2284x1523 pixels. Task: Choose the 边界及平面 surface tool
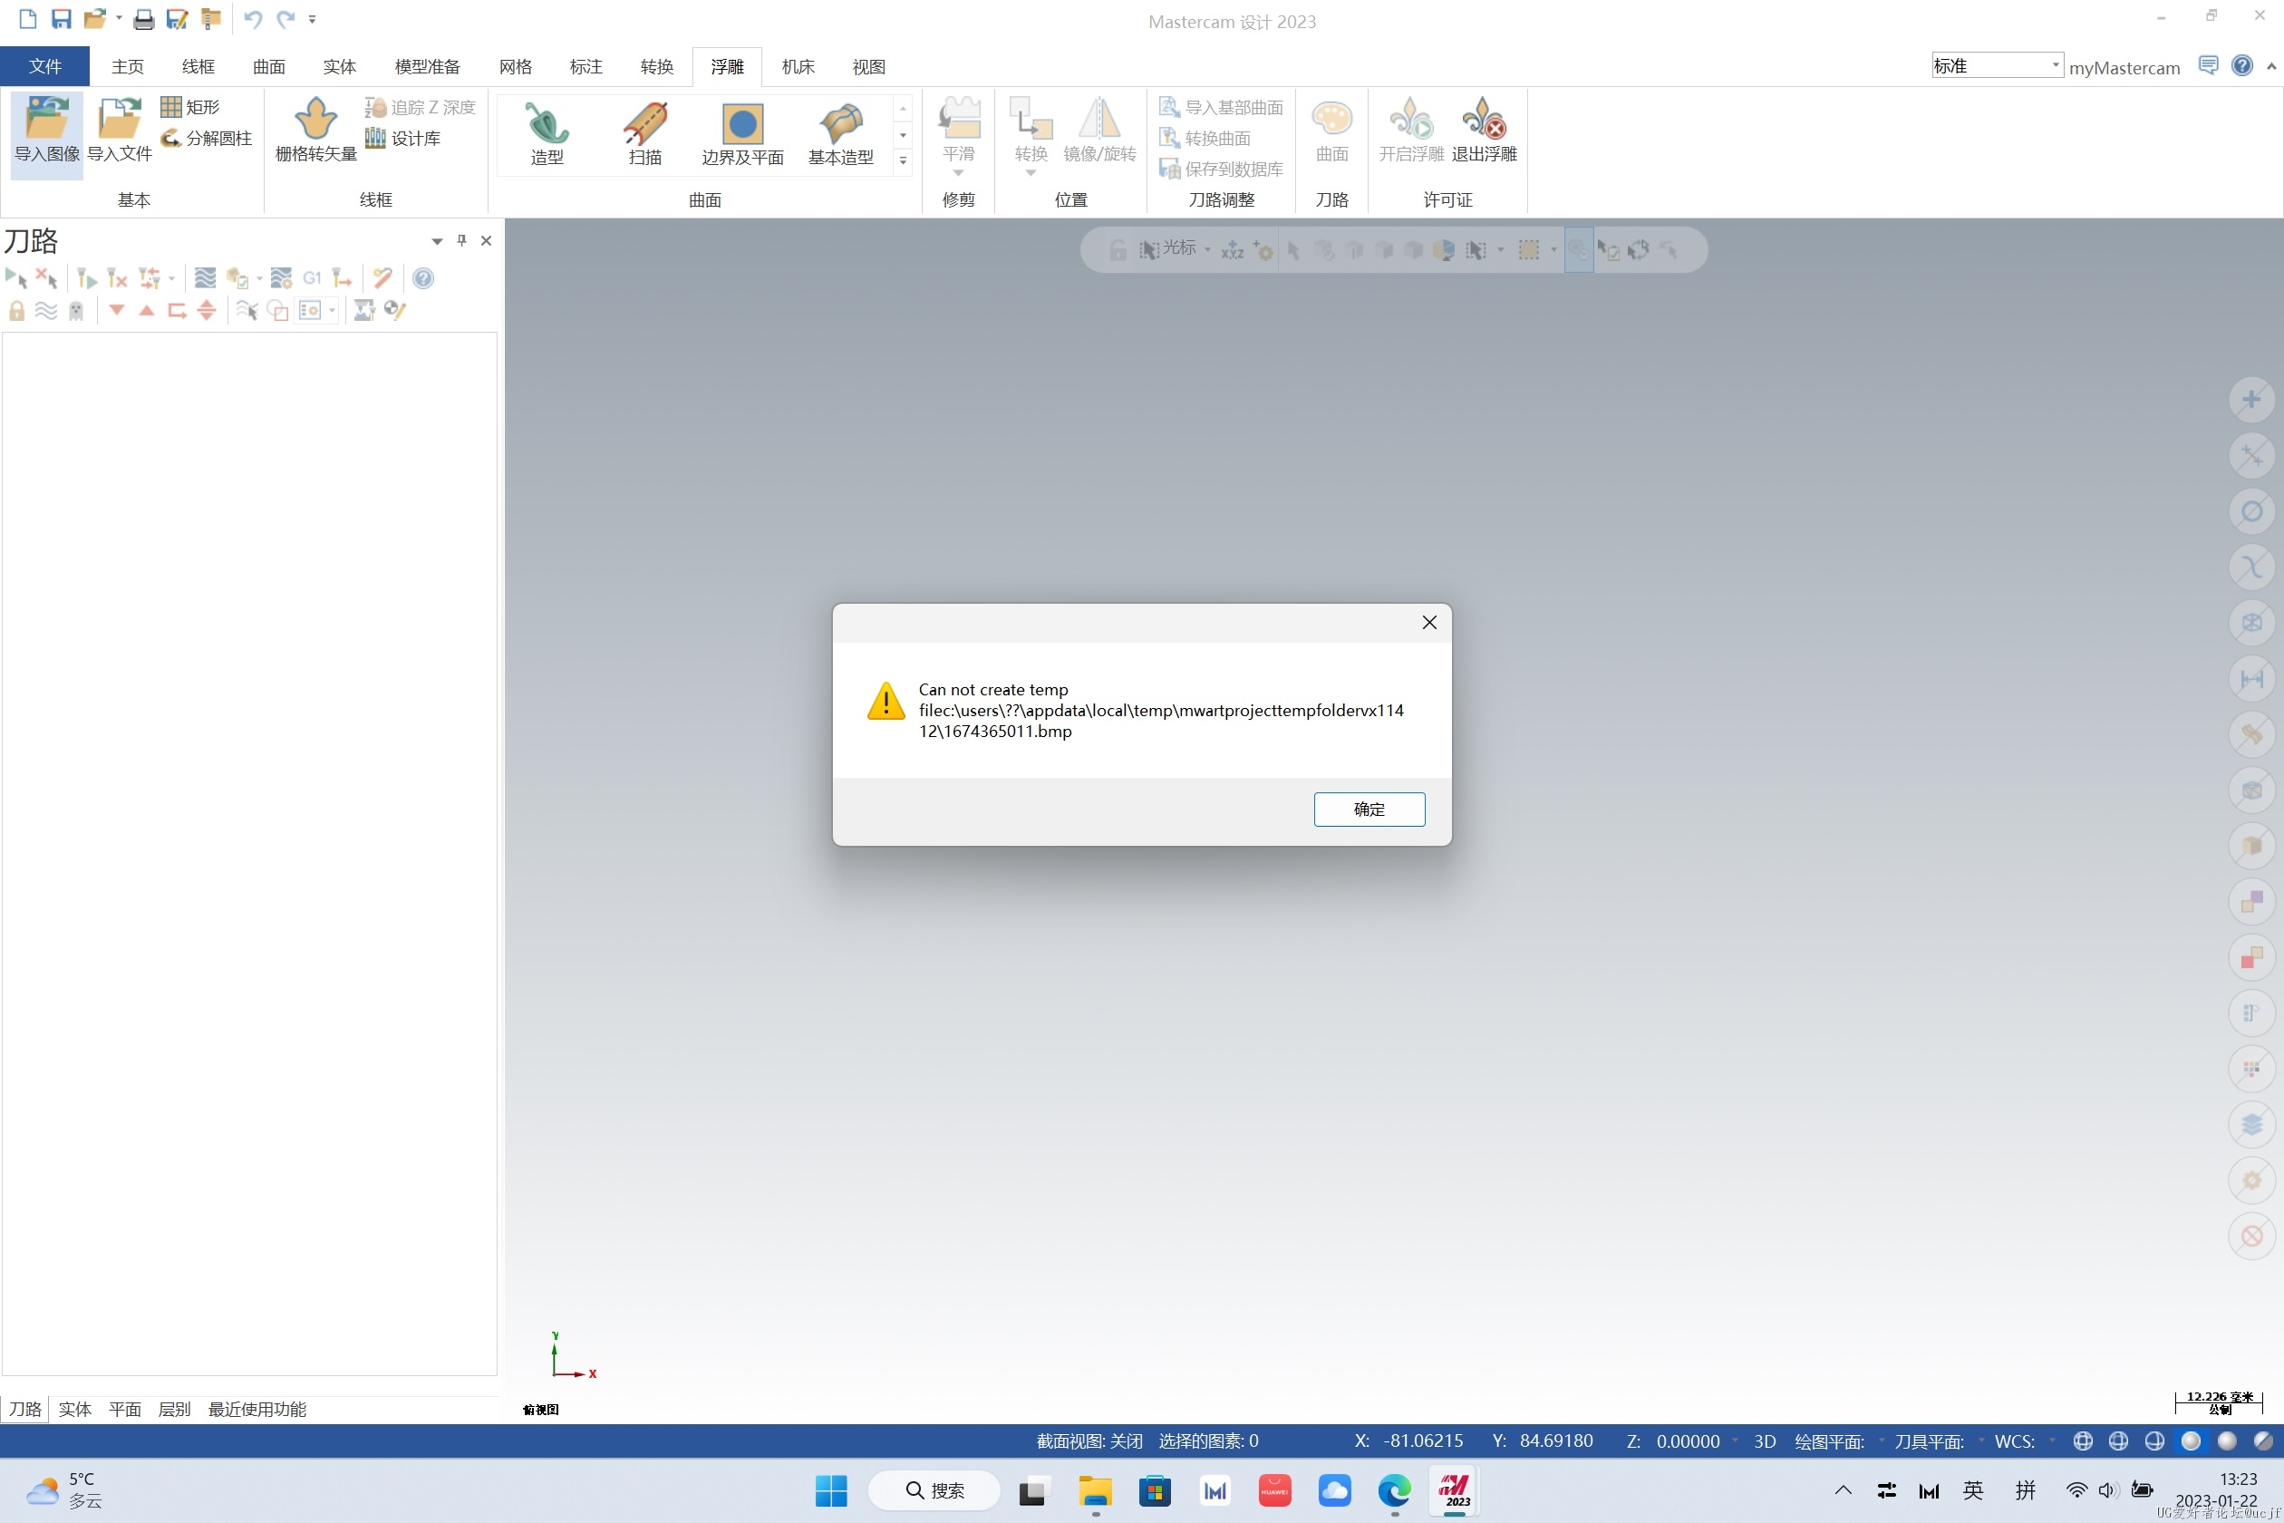click(x=743, y=134)
